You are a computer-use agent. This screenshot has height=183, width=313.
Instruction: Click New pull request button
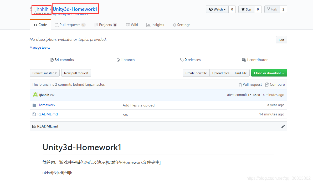click(x=76, y=73)
